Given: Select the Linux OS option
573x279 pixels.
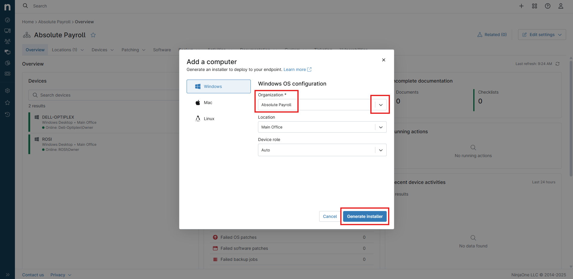Looking at the screenshot, I should pyautogui.click(x=219, y=119).
